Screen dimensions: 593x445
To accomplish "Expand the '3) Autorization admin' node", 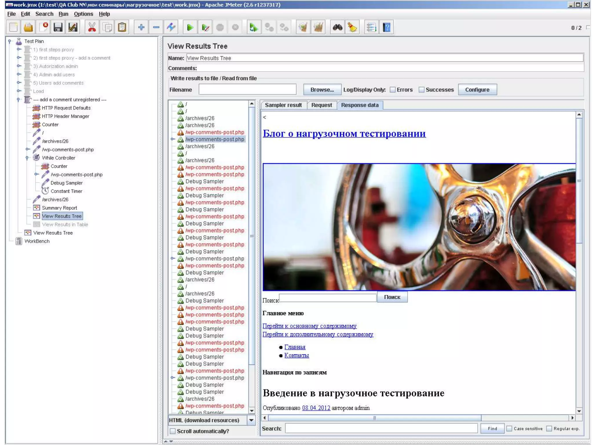I will pos(19,66).
